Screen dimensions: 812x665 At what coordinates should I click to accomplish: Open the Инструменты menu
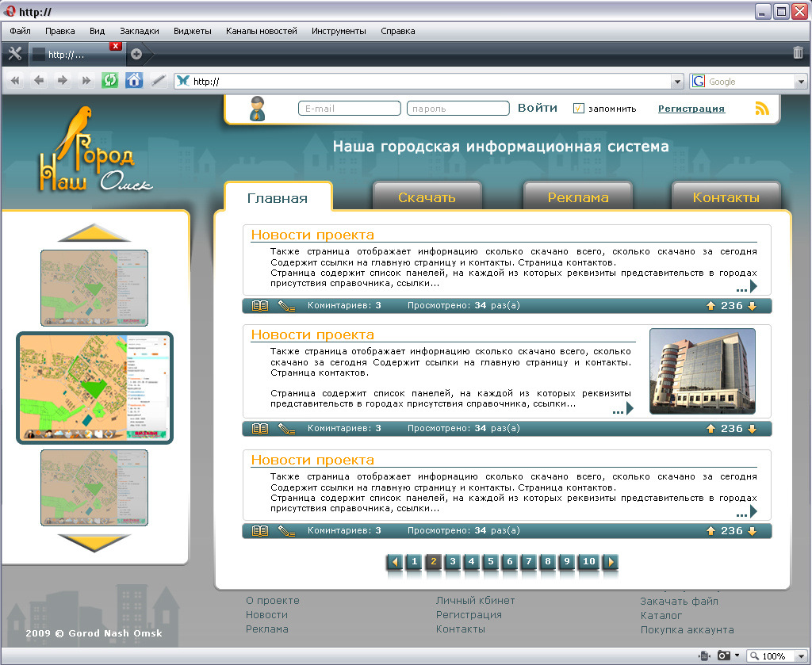tap(339, 31)
